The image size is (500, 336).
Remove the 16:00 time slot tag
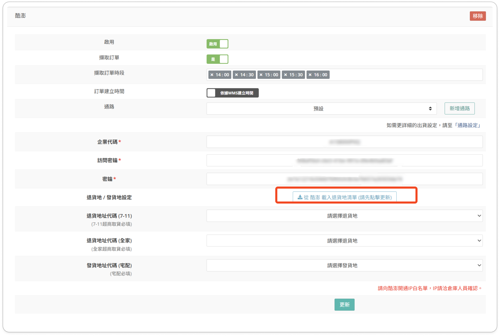[310, 75]
